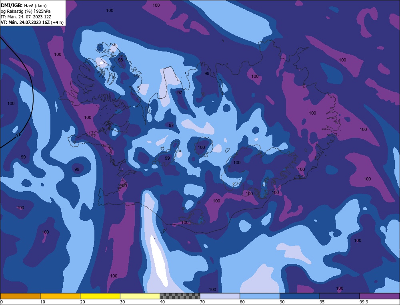
Task: Click the legend scale value "80"
Action: tap(242, 302)
